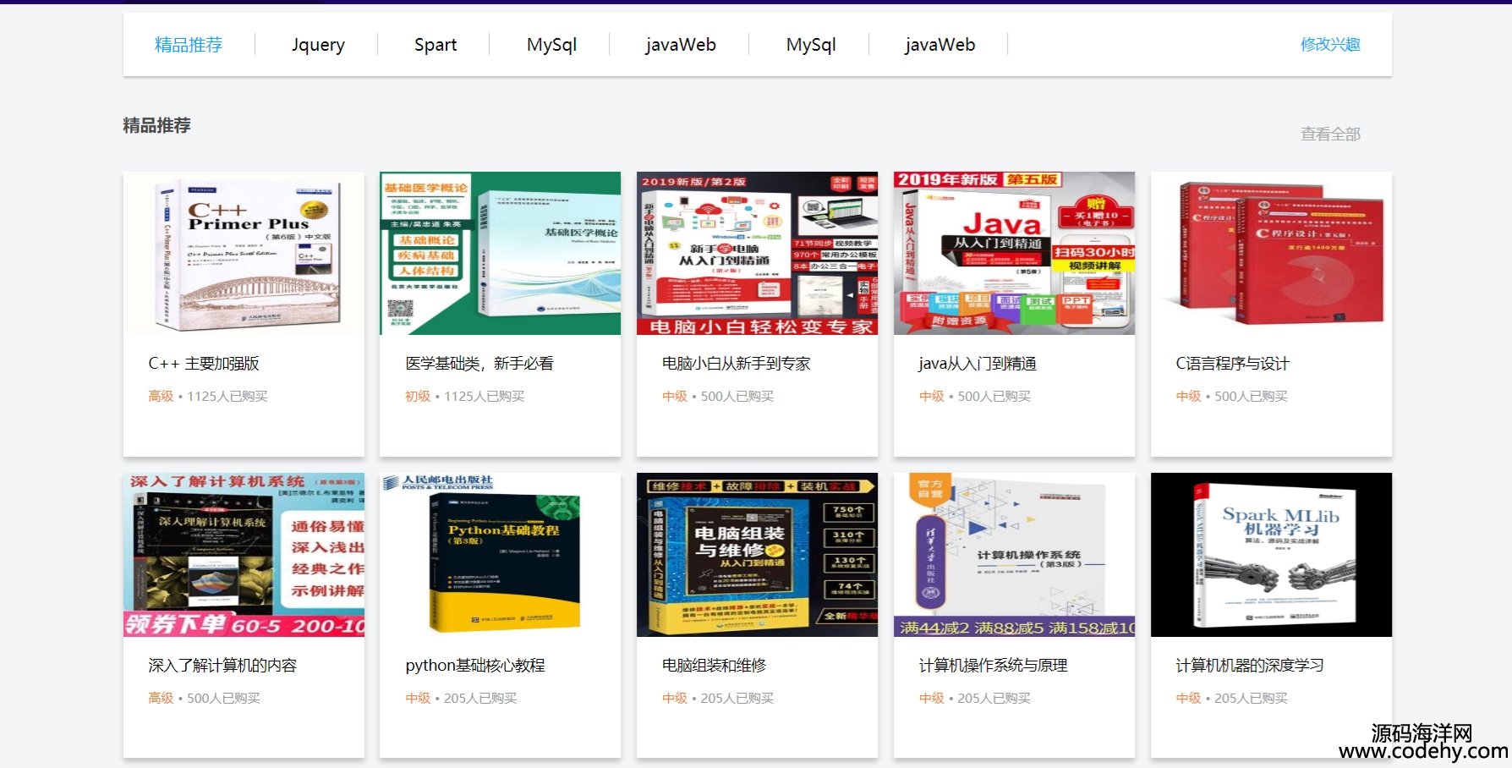The height and width of the screenshot is (768, 1512).
Task: Open the Java从入门到精通 cover image
Action: tap(1014, 253)
